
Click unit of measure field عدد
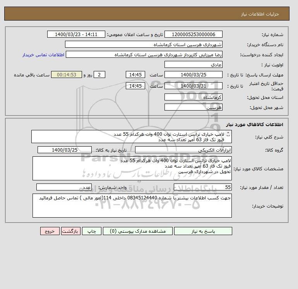[x=64, y=187]
